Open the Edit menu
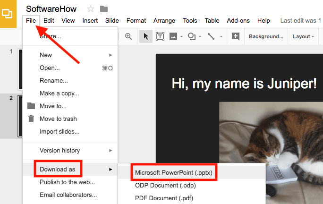 [49, 21]
